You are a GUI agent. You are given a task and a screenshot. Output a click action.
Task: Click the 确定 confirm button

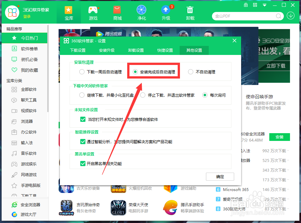point(220,177)
